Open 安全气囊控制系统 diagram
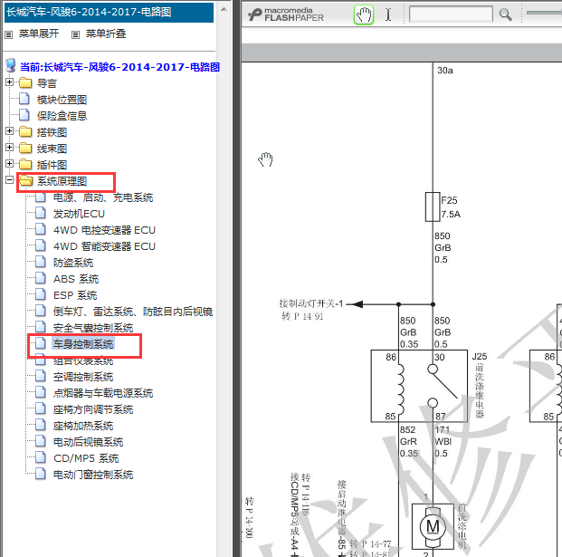562x557 pixels. pyautogui.click(x=93, y=328)
